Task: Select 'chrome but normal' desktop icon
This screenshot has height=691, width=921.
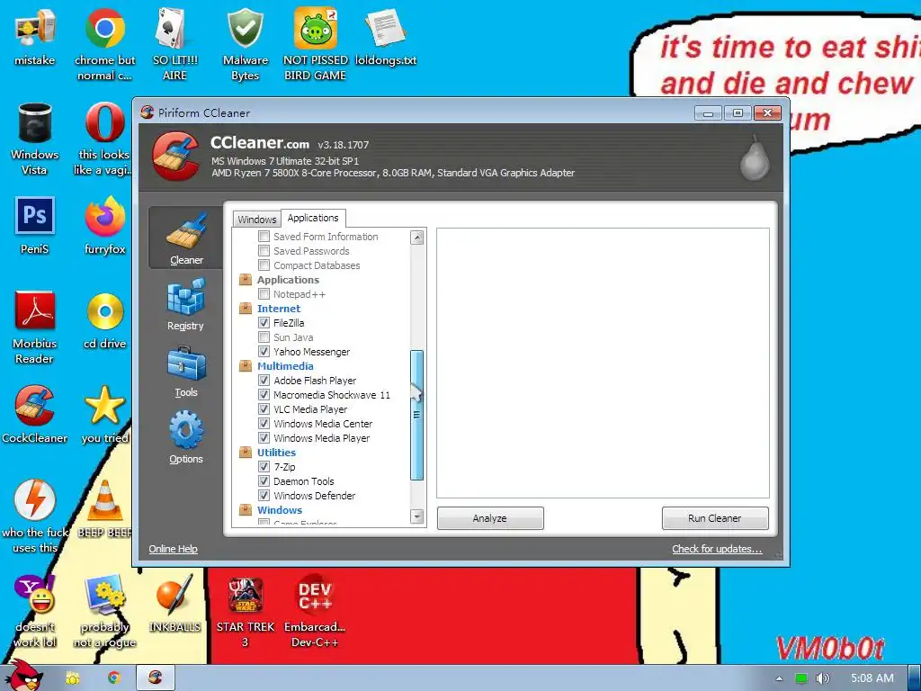Action: tap(104, 44)
